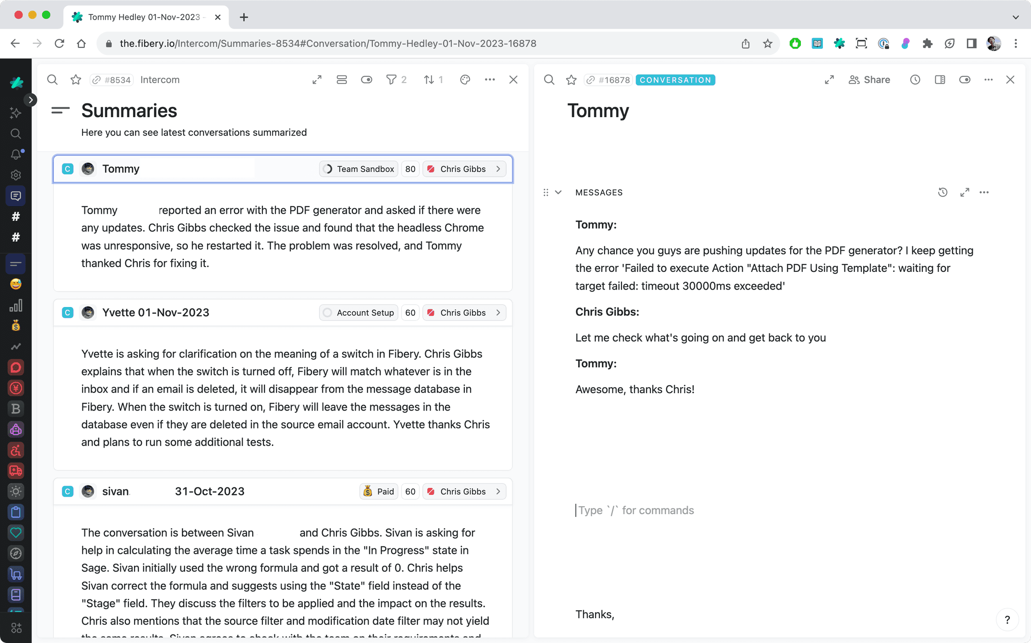This screenshot has width=1031, height=643.
Task: Collapse the MESSAGES section chevron
Action: pos(558,192)
